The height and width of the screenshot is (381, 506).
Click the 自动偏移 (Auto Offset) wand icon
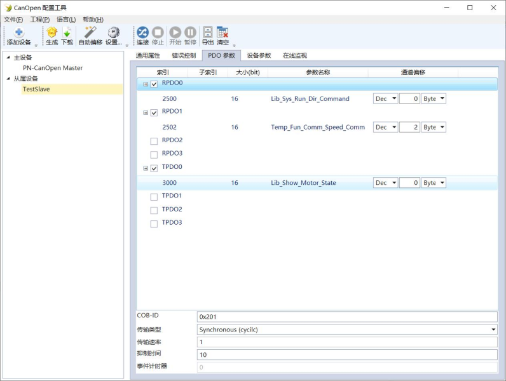click(90, 33)
